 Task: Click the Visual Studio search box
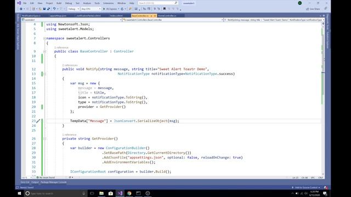[158, 3]
